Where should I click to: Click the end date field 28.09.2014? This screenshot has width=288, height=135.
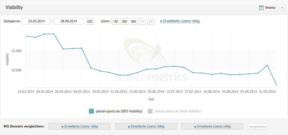click(x=69, y=21)
